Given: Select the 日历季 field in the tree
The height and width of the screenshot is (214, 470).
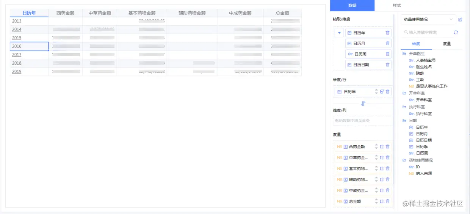Looking at the screenshot, I should [x=422, y=147].
